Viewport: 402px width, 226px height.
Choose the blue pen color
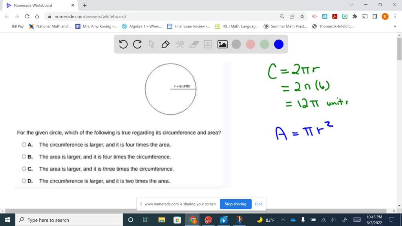point(279,44)
